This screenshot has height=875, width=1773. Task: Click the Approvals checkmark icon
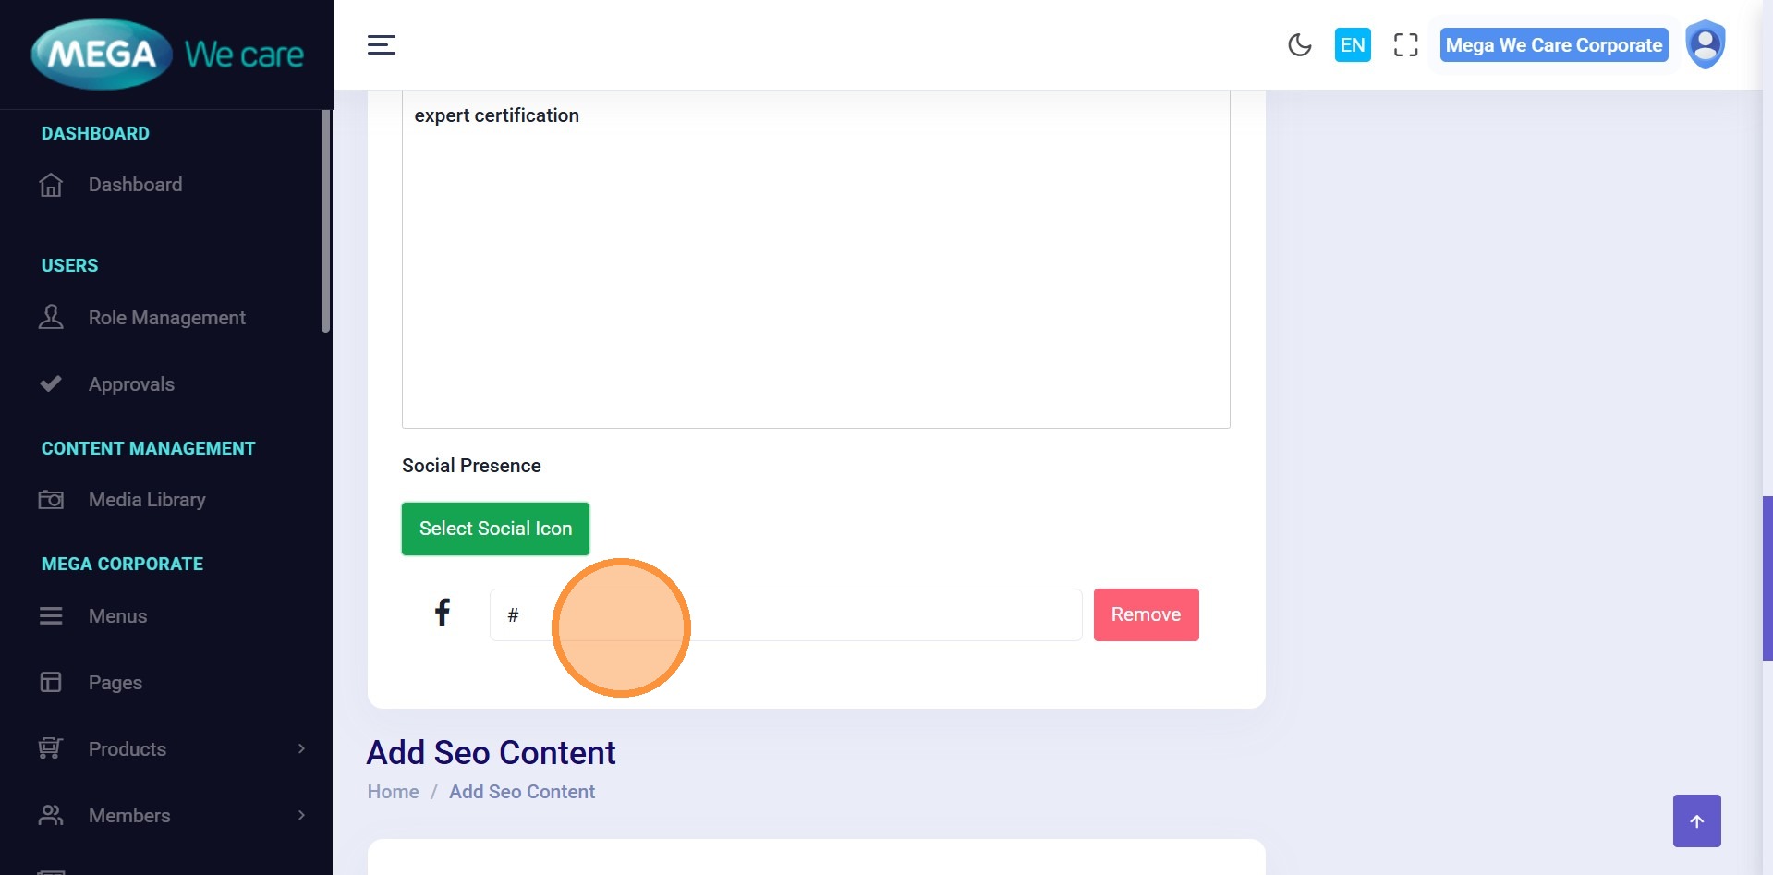click(x=51, y=383)
